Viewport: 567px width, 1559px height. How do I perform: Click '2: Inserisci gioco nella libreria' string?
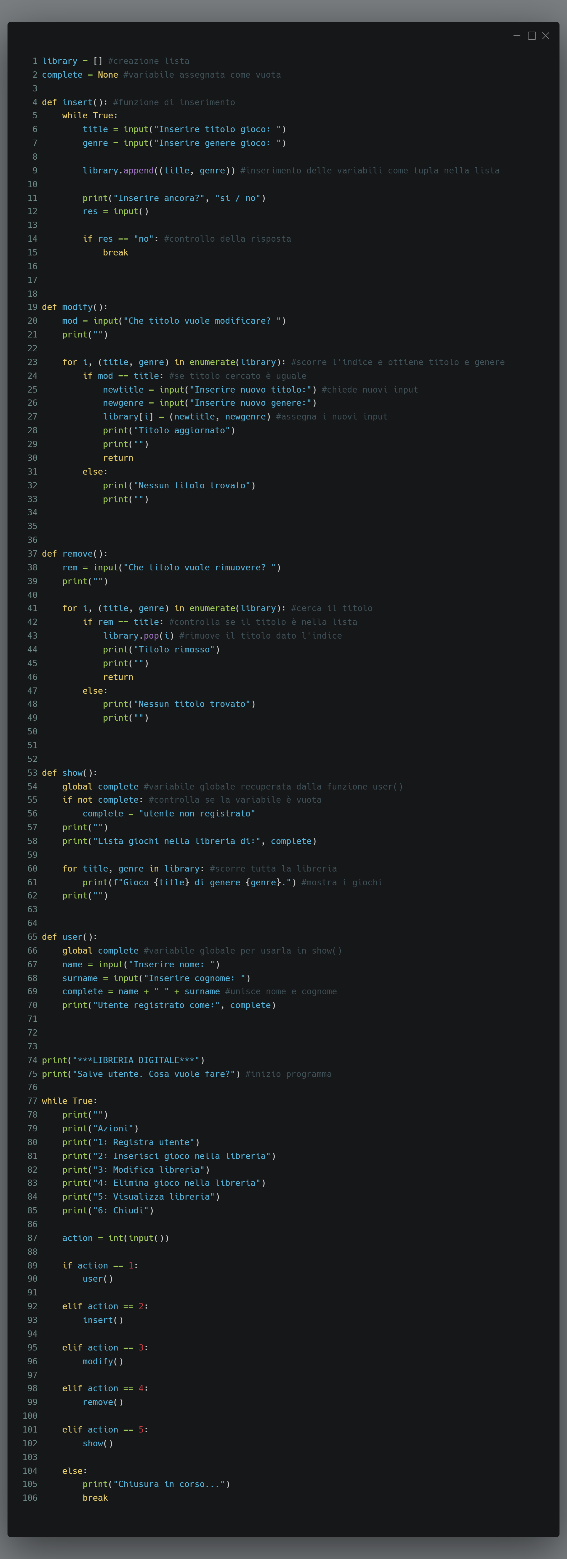pos(181,1156)
